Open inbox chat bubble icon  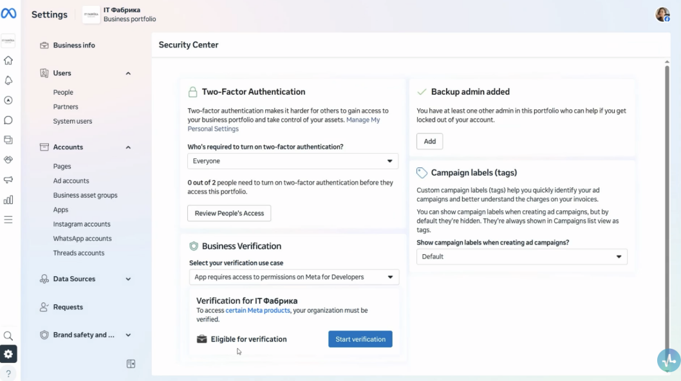[8, 120]
